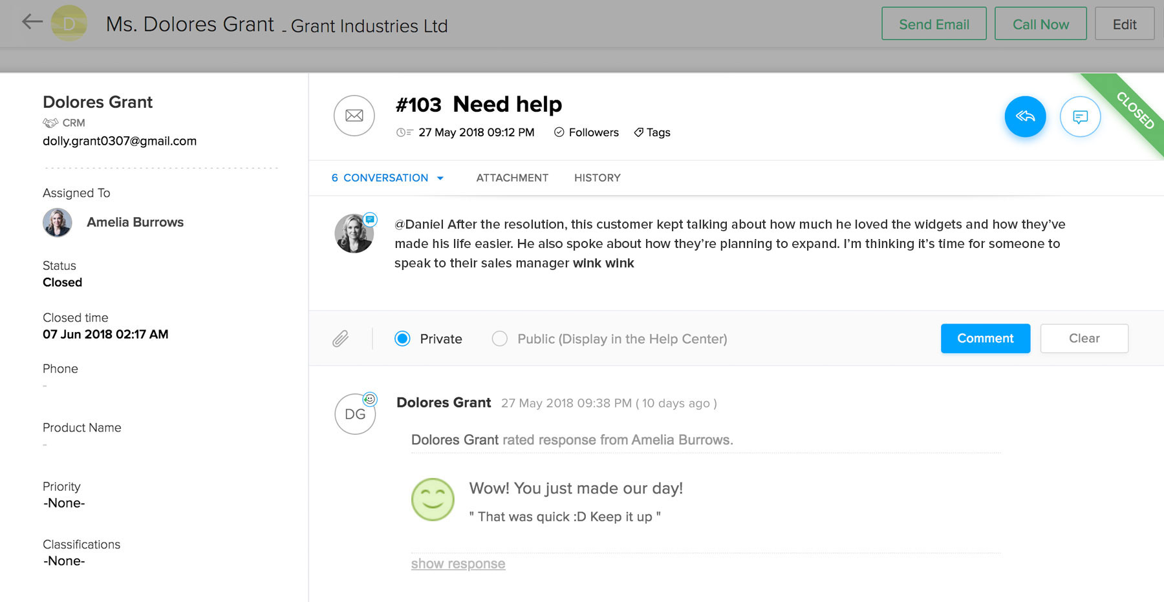Go back using the left arrow
The width and height of the screenshot is (1164, 602).
(x=32, y=22)
